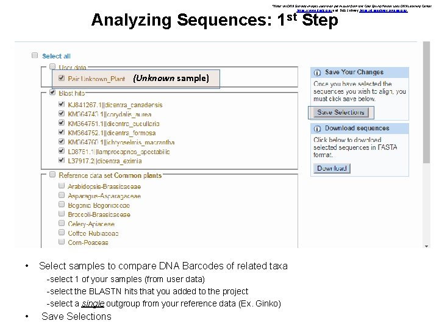
Task: Uncheck KM364743.1 corydalis_aurea
Action: coord(62,114)
